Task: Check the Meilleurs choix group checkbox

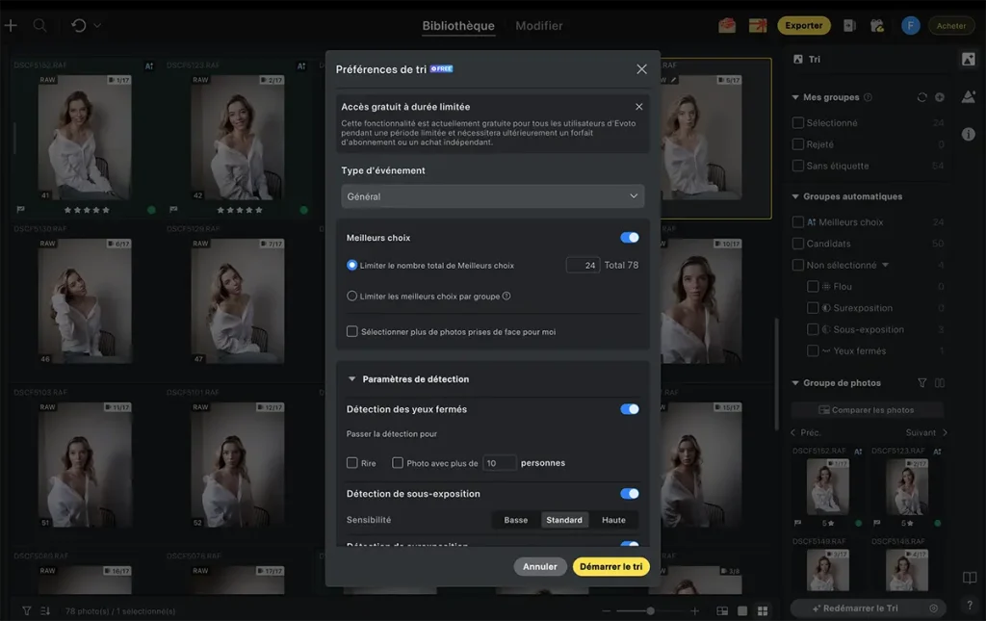Action: click(798, 221)
